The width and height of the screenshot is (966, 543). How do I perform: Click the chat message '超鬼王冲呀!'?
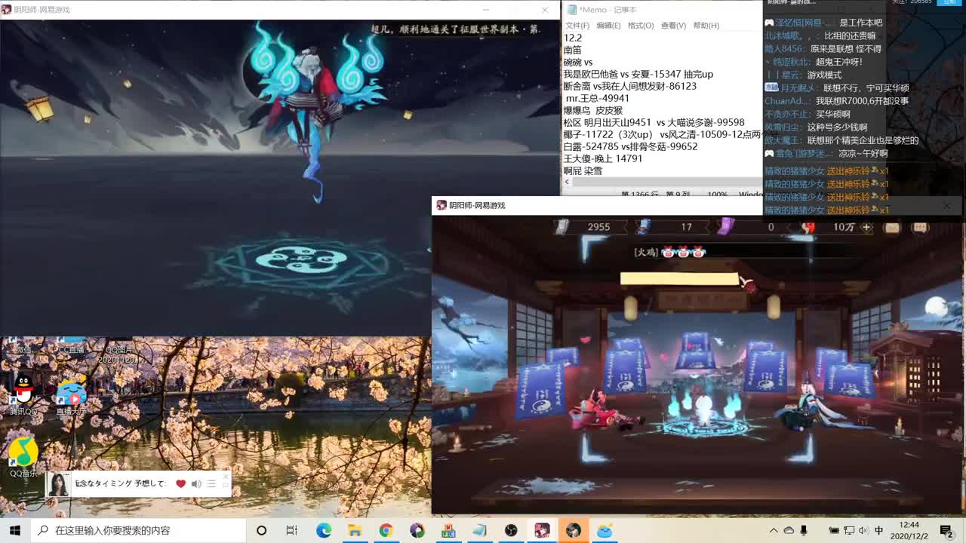click(x=838, y=62)
